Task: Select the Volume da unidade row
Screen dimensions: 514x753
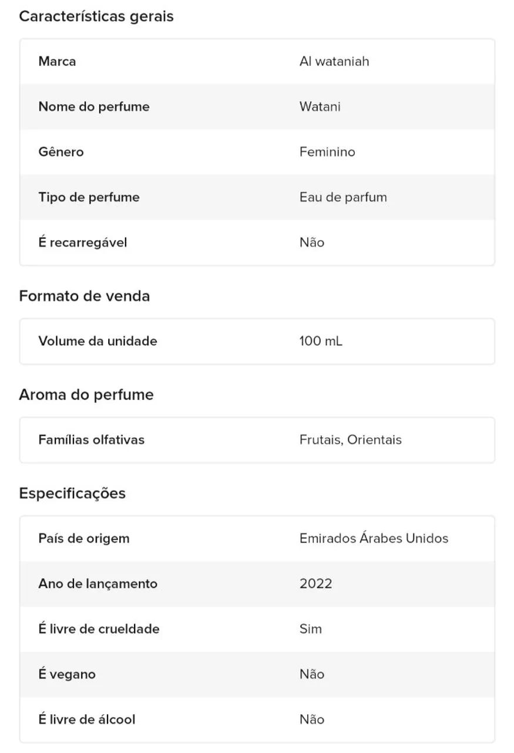Action: [x=257, y=341]
